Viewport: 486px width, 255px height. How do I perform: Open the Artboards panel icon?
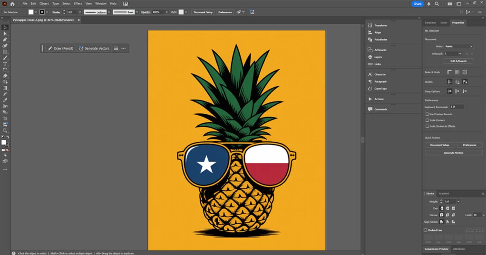coord(370,50)
